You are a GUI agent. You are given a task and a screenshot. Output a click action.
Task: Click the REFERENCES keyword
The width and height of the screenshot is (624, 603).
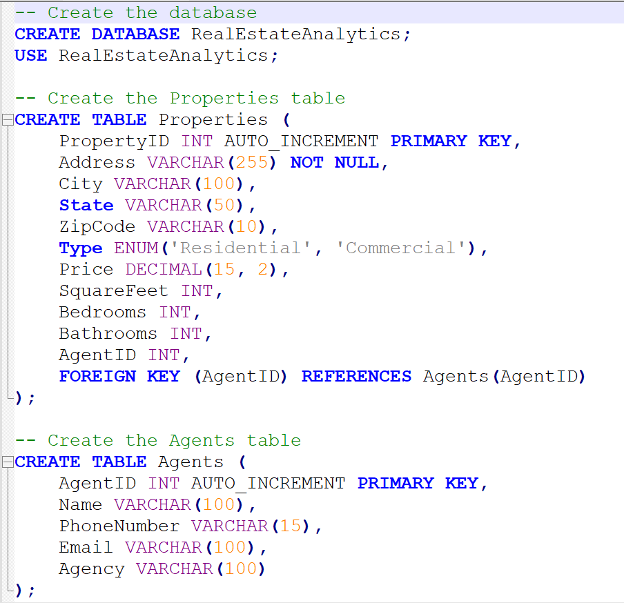(356, 376)
